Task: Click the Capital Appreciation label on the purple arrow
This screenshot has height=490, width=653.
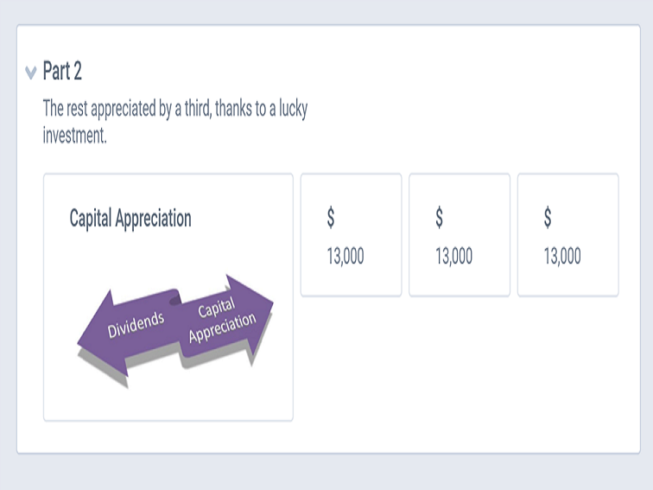Action: [222, 320]
